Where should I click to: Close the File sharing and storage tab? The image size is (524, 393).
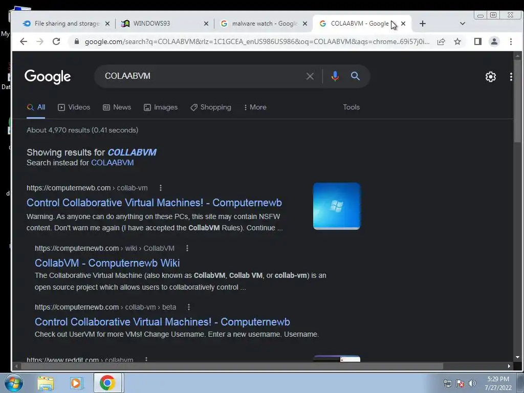click(x=107, y=24)
